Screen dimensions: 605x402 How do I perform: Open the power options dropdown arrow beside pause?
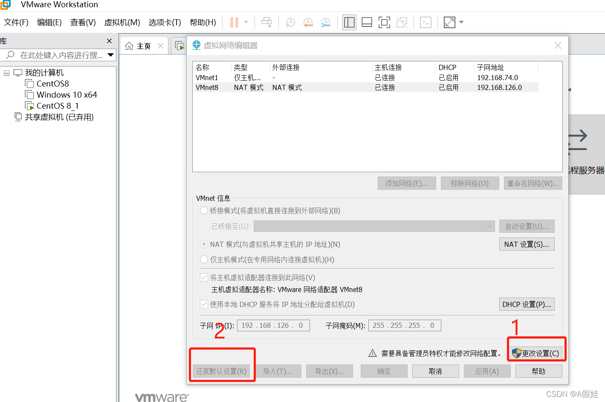click(246, 22)
